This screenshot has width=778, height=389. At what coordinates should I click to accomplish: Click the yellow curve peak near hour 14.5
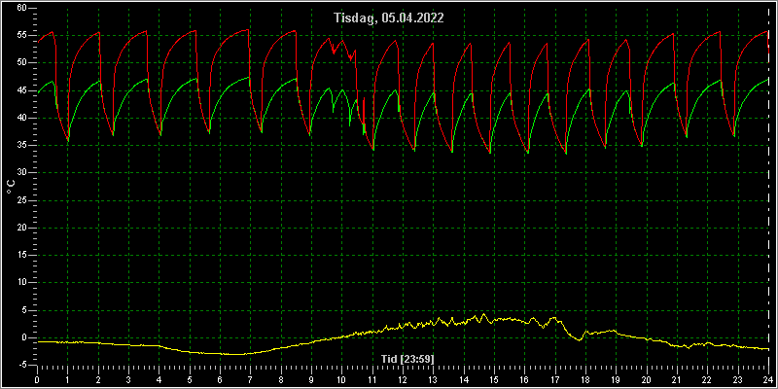click(x=482, y=313)
